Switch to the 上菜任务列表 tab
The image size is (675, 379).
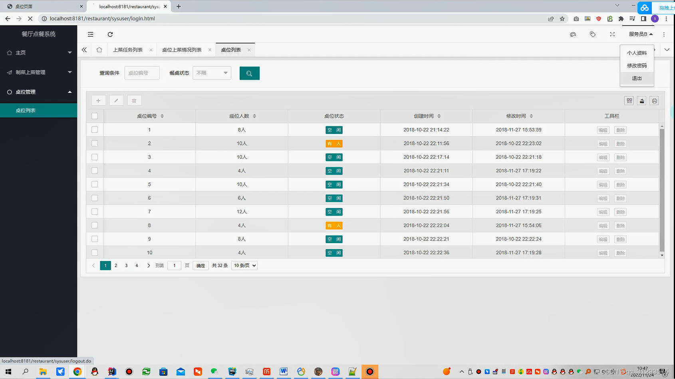pos(128,50)
